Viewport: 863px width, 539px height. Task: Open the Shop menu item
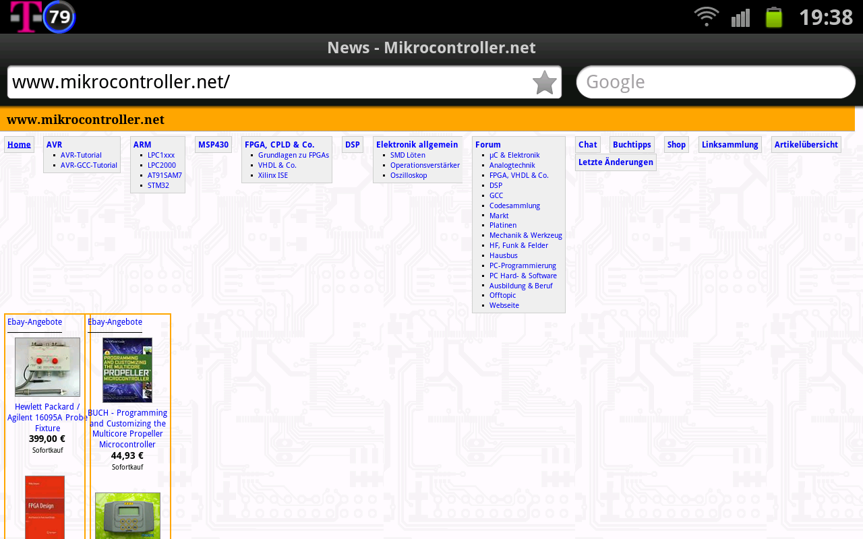[676, 144]
